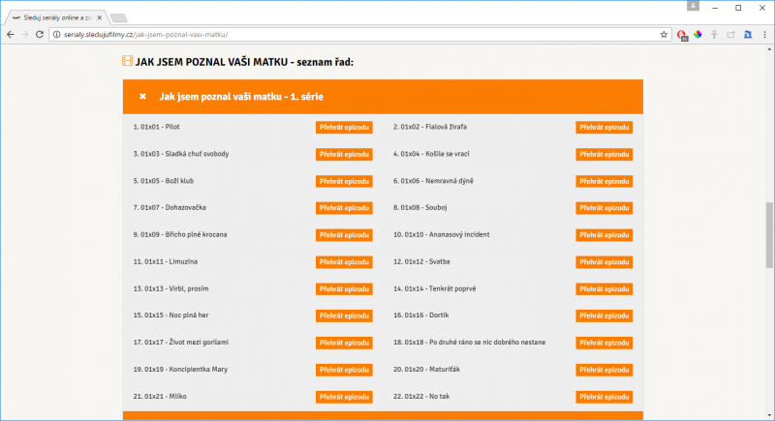Screen dimensions: 775x421
Task: Click the site information icon in address bar
Action: click(56, 34)
